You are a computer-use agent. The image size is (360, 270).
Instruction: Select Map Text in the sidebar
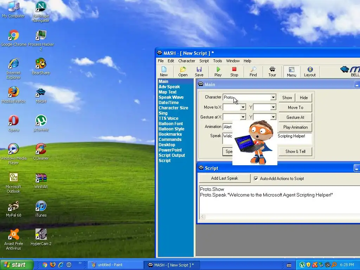(168, 92)
